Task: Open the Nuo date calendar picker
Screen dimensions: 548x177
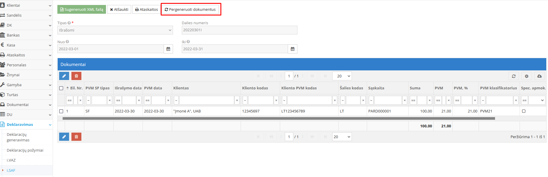Action: (168, 49)
